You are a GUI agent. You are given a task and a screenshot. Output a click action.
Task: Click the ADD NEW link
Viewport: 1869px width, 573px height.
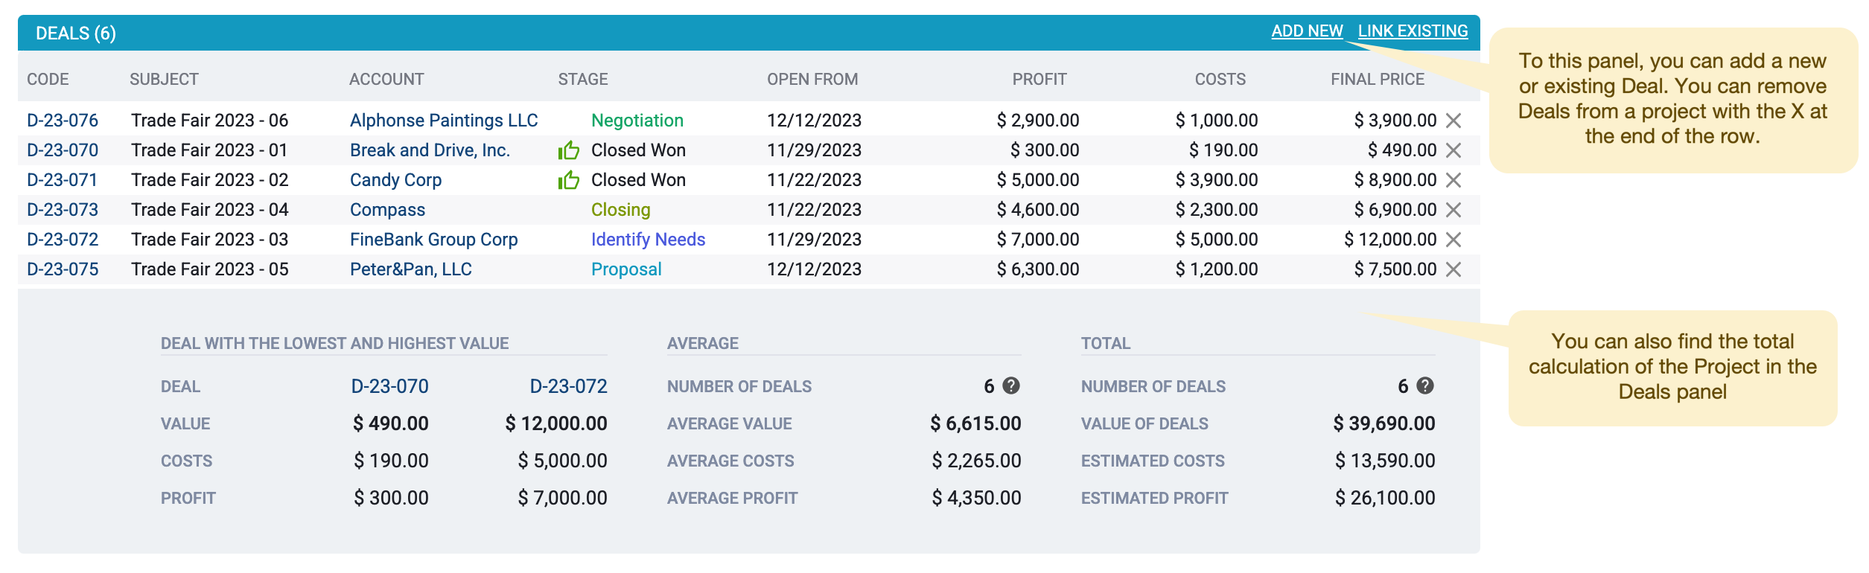pos(1307,31)
